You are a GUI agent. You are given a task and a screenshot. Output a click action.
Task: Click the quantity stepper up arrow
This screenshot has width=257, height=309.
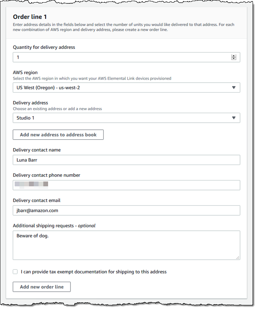click(234, 56)
